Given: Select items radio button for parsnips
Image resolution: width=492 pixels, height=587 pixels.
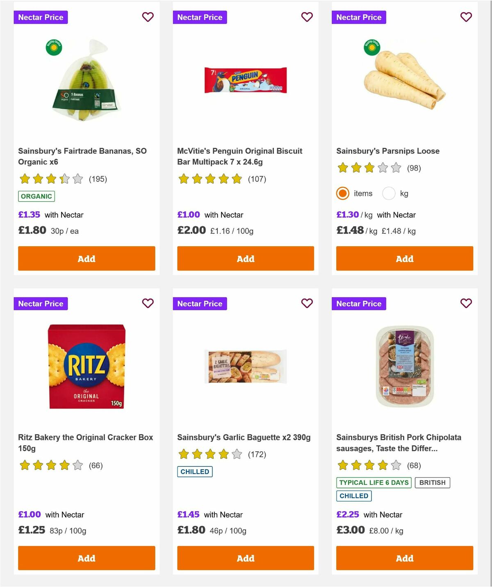Looking at the screenshot, I should pos(342,193).
